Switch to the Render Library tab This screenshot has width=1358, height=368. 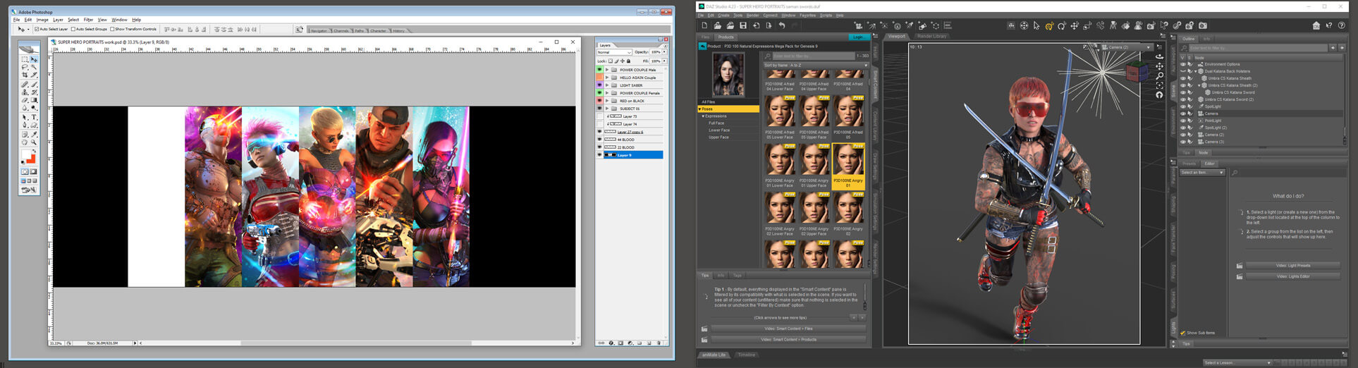coord(931,37)
